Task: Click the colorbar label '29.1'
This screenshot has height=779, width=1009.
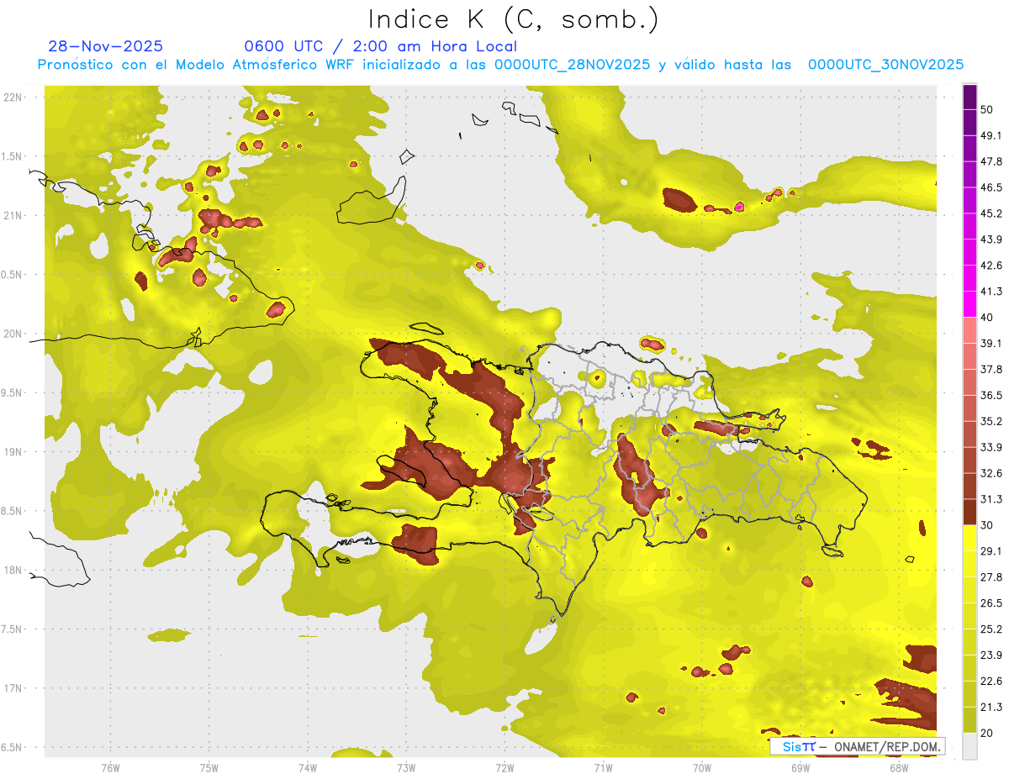Action: tap(991, 551)
